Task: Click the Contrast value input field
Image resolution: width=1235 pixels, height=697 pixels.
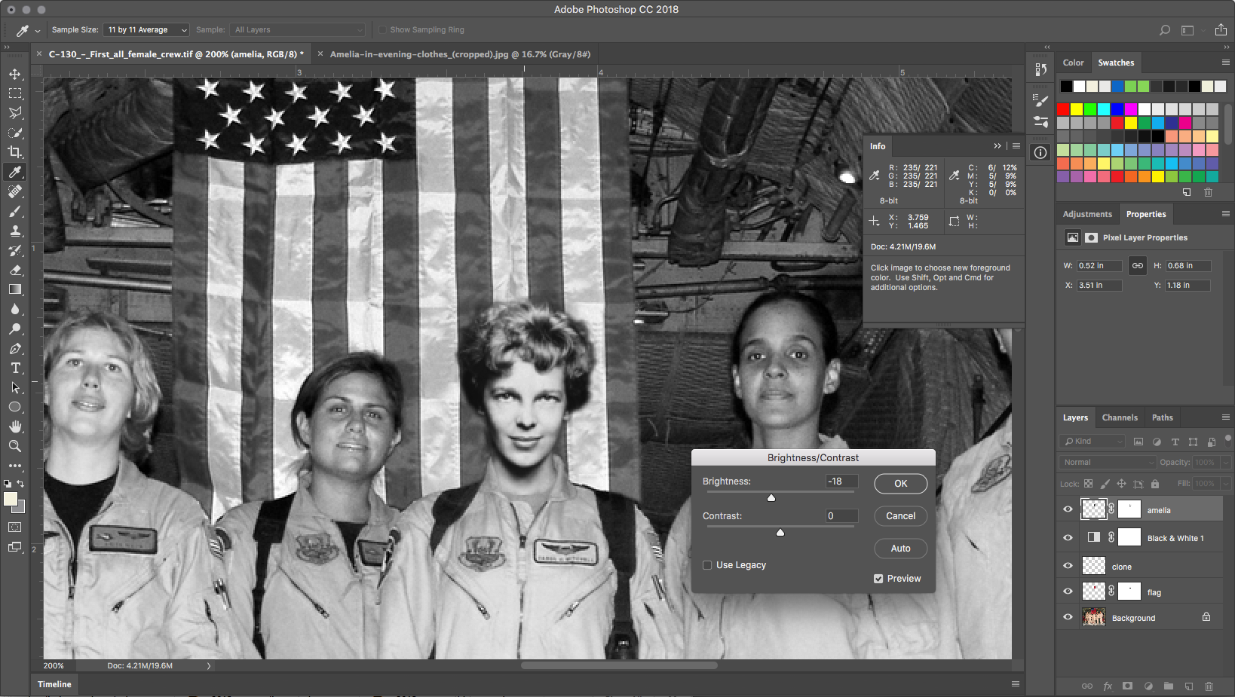Action: (841, 516)
